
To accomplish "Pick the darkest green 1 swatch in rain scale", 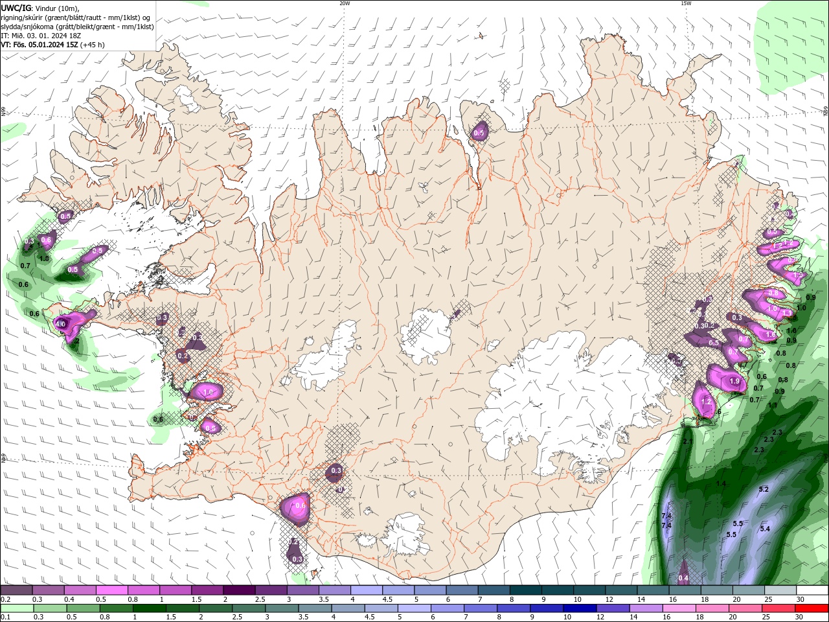I will [x=149, y=608].
